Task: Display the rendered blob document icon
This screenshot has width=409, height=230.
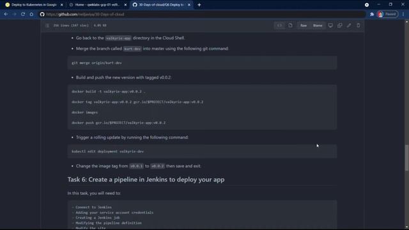Action: (x=290, y=26)
